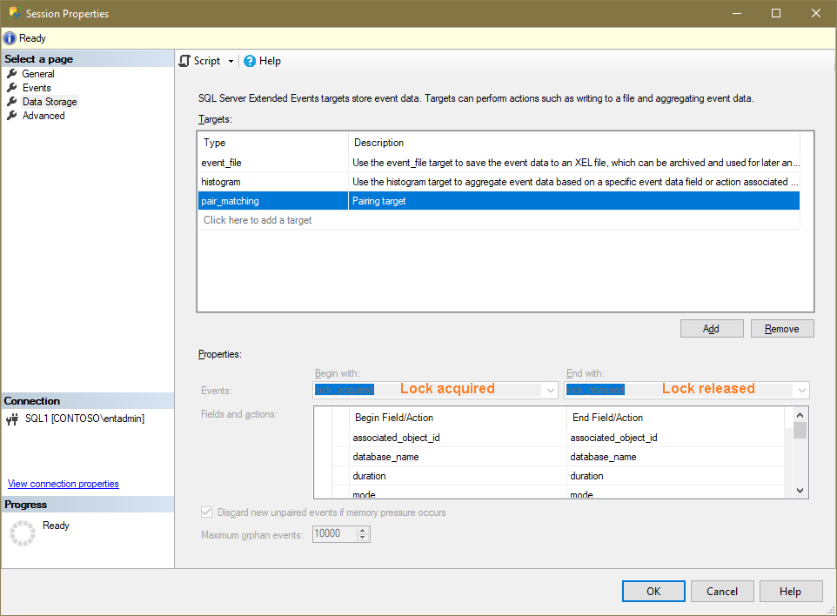
Task: Click the Cancel button
Action: click(x=722, y=592)
